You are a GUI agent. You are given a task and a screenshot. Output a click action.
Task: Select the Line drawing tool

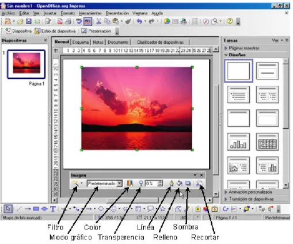(19, 209)
